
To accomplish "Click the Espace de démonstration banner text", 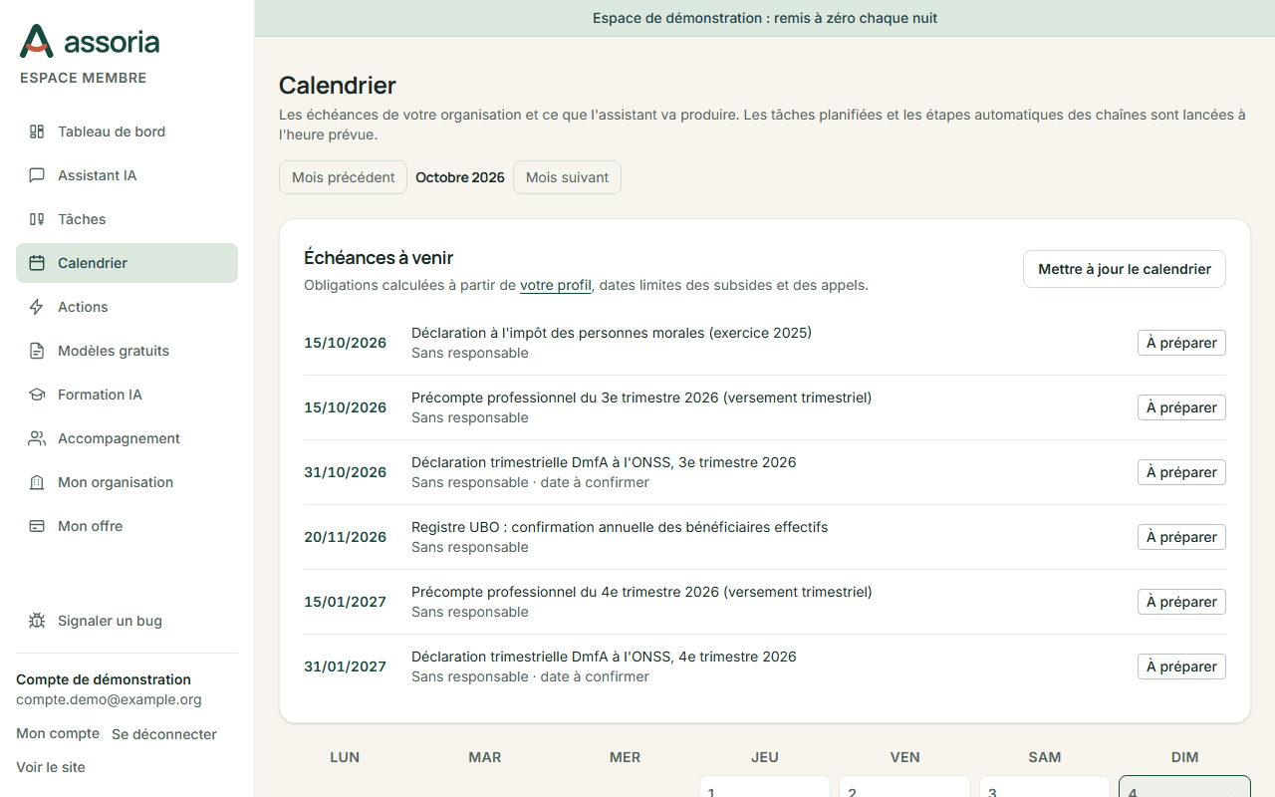I will pos(765,18).
